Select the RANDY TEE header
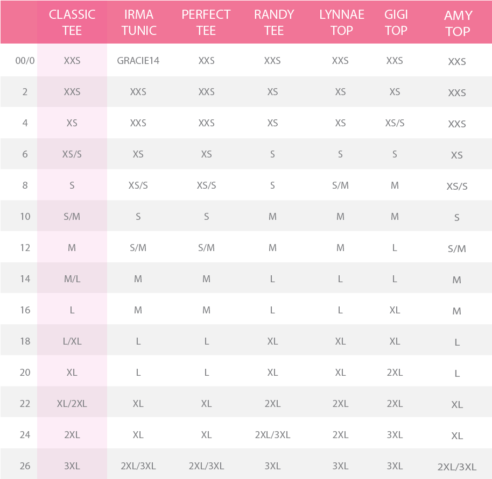This screenshot has height=479, width=492. coord(273,23)
